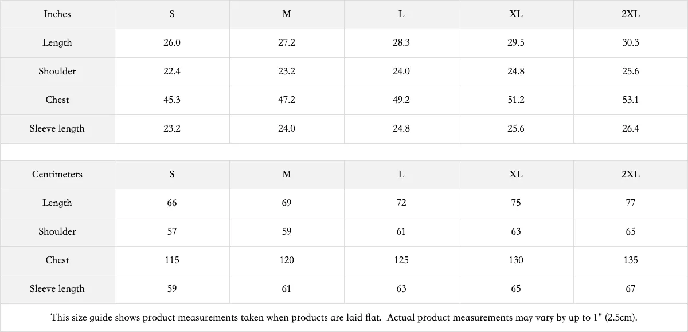This screenshot has height=332, width=688.
Task: Select the 30.3 length value cell
Action: 631,43
